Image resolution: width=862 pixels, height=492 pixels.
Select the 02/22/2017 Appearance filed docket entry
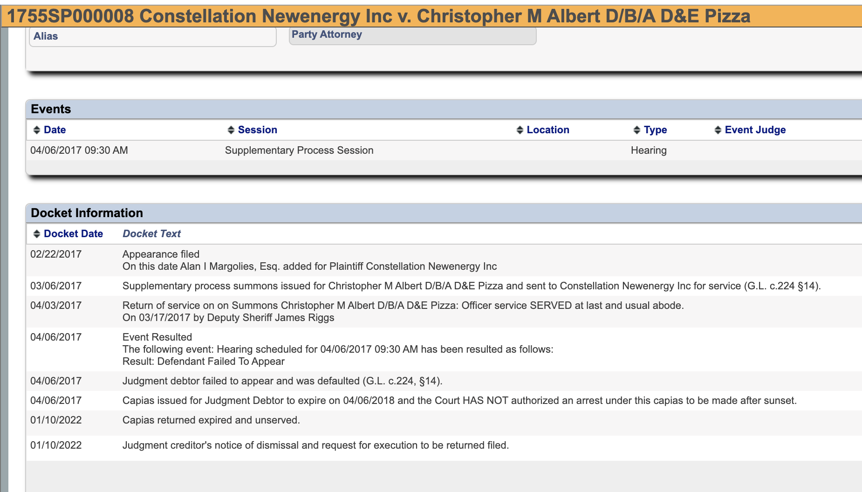click(161, 254)
